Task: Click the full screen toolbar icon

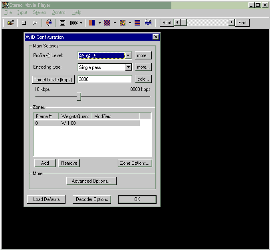Action: pyautogui.click(x=62, y=23)
